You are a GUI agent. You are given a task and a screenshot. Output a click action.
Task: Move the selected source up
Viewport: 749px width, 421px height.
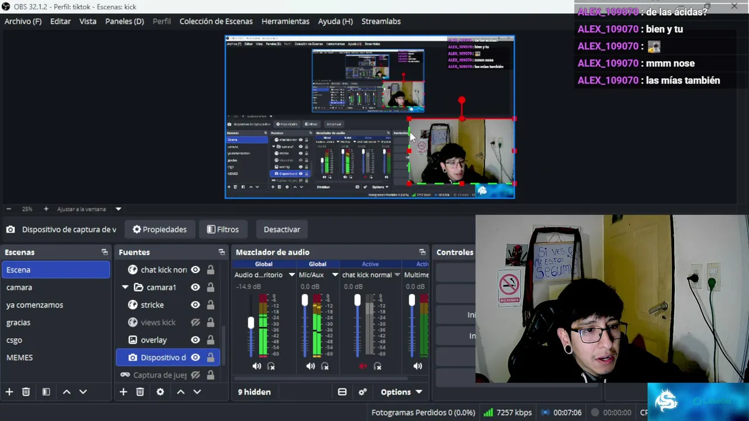181,392
